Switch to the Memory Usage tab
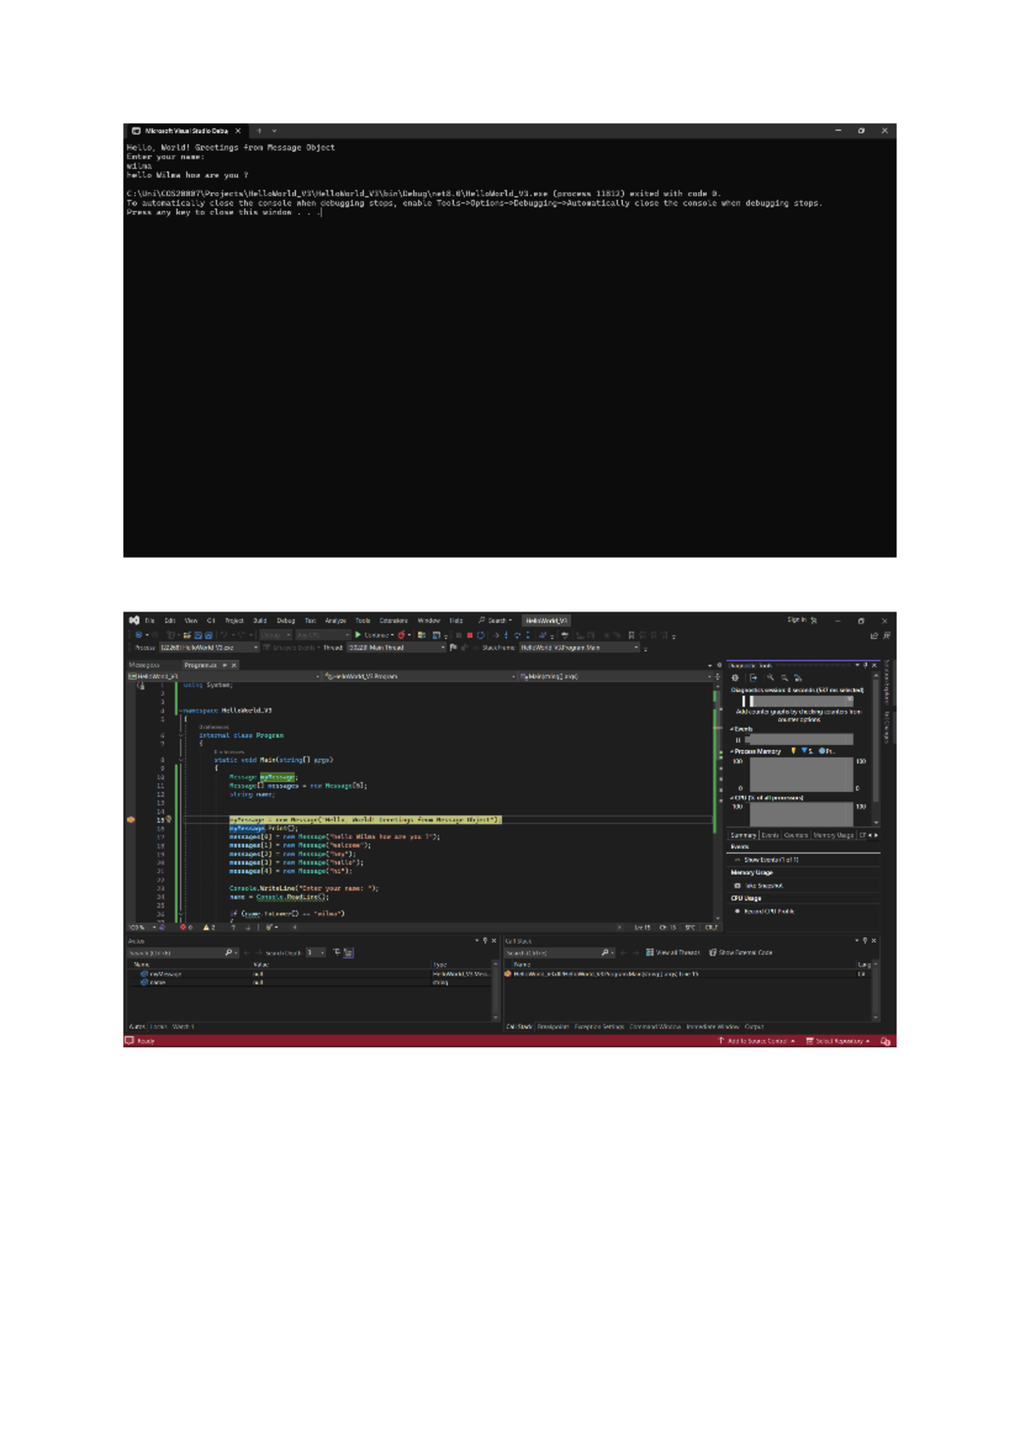Image resolution: width=1020 pixels, height=1442 pixels. [x=833, y=835]
